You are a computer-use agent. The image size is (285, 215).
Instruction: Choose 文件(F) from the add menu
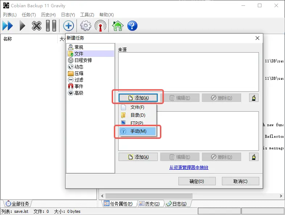pos(137,107)
